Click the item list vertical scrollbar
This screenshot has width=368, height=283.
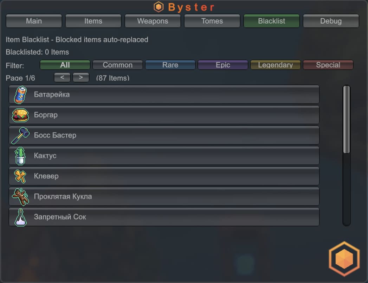[347, 155]
